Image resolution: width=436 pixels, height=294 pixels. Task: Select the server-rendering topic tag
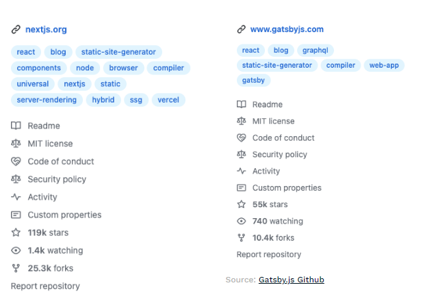[x=46, y=100]
